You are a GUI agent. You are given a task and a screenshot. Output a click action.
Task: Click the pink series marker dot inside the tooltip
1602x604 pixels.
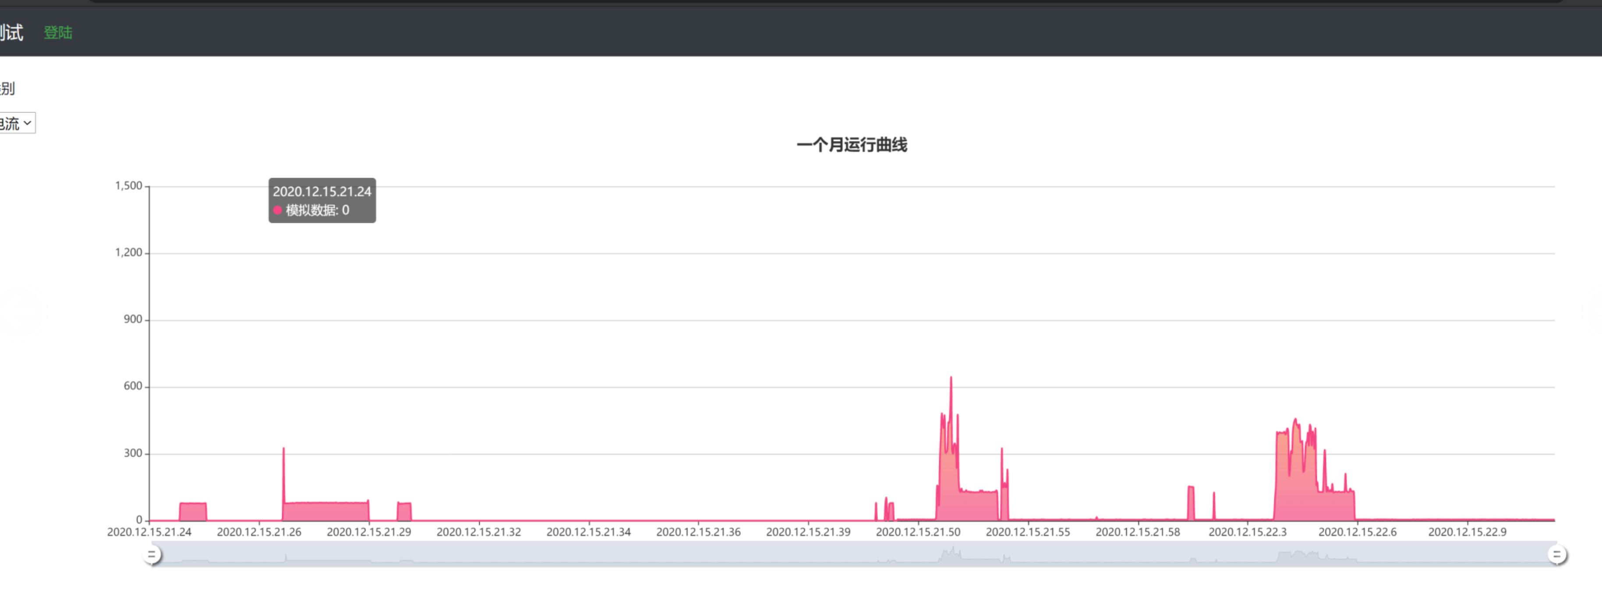click(278, 211)
